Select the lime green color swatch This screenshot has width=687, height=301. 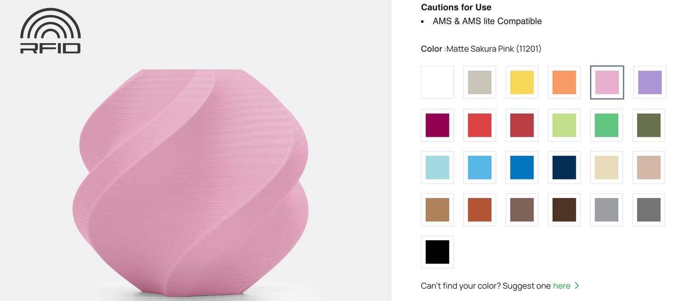click(564, 125)
